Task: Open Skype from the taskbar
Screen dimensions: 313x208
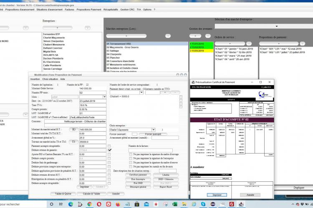Action: 203,204
